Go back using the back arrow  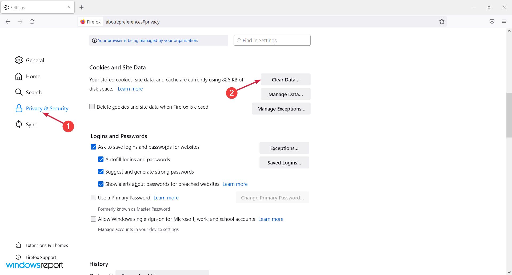pyautogui.click(x=8, y=22)
